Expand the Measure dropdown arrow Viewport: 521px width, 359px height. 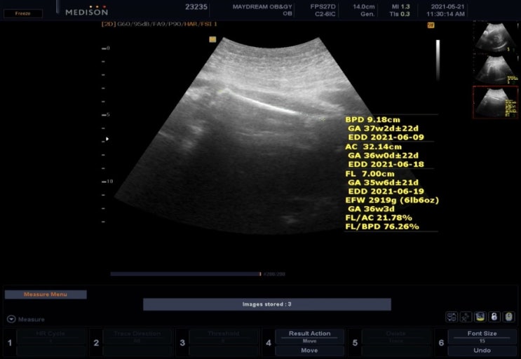point(11,319)
